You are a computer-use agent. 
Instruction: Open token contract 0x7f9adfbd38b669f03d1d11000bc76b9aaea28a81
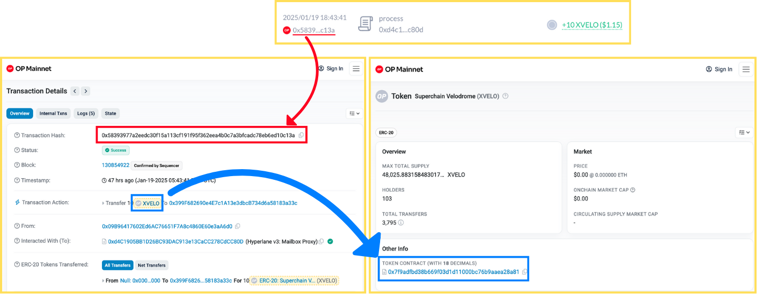pyautogui.click(x=453, y=272)
